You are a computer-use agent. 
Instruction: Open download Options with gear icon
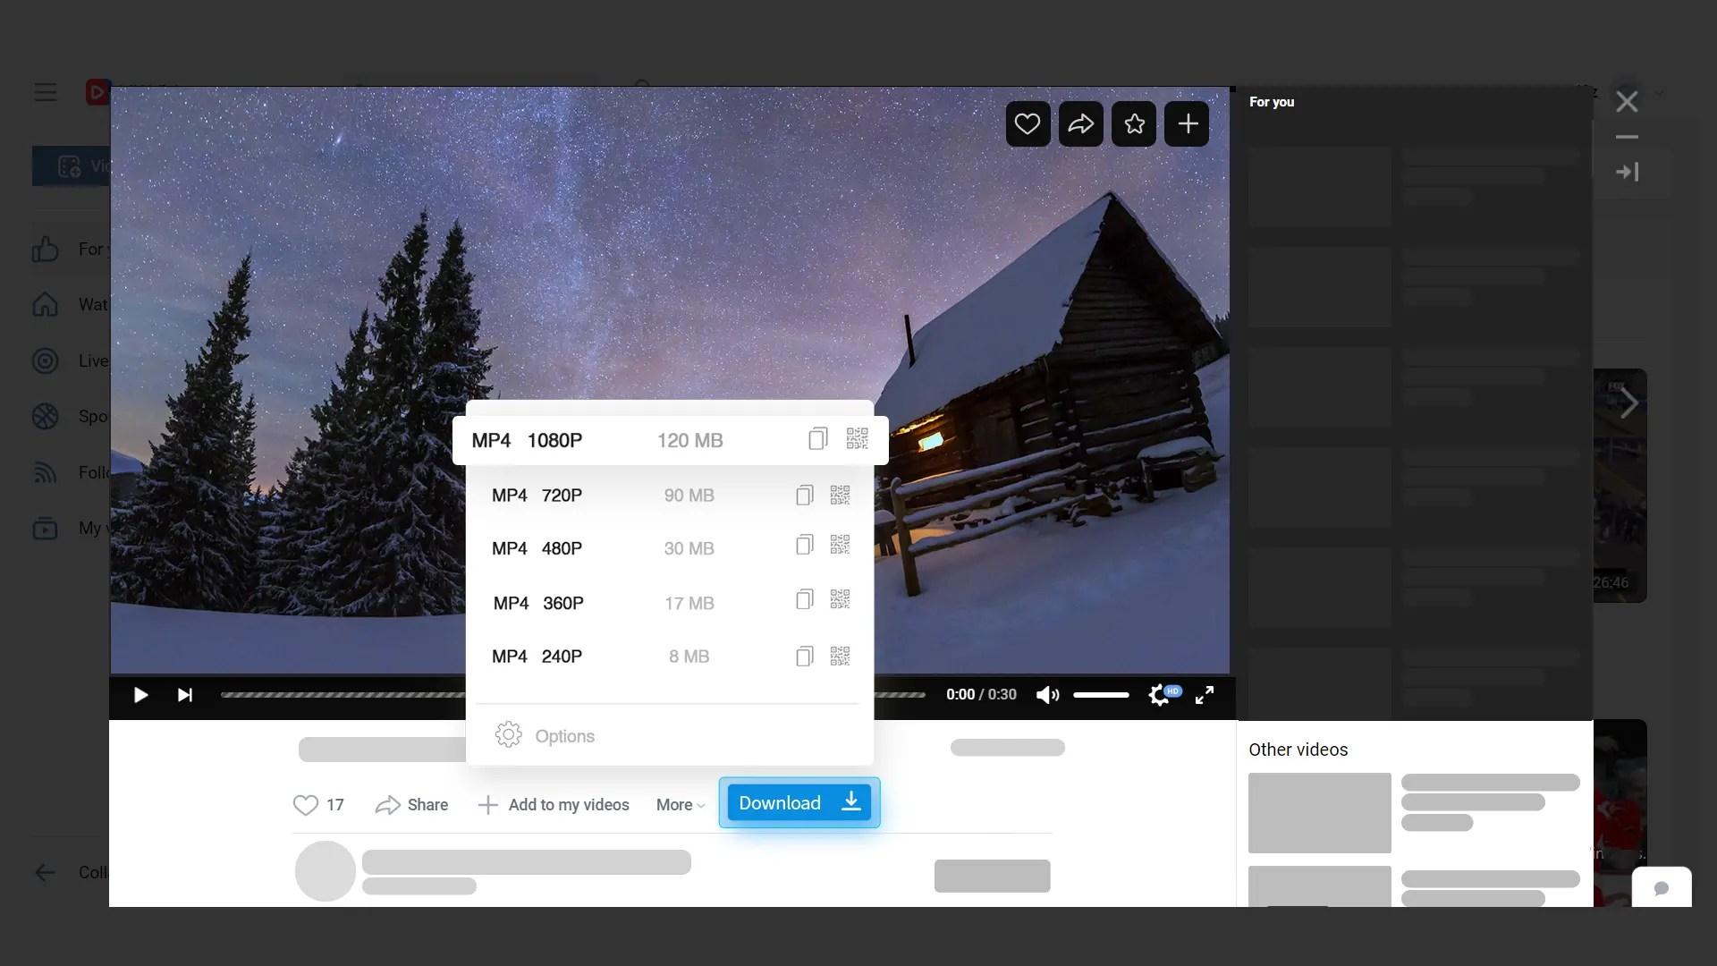coord(545,735)
